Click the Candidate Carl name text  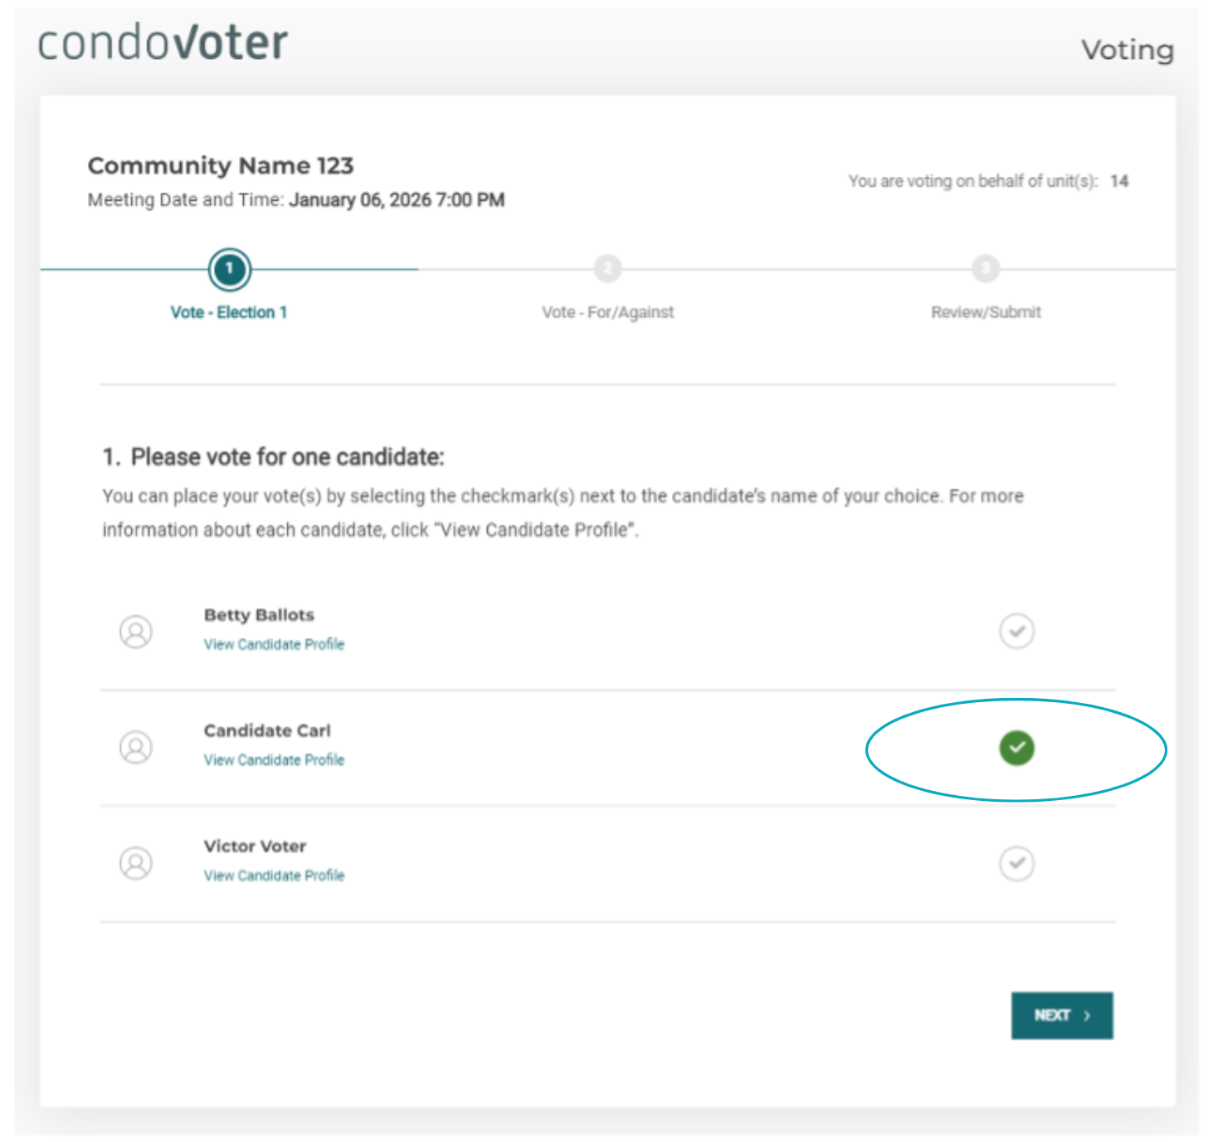pyautogui.click(x=267, y=730)
